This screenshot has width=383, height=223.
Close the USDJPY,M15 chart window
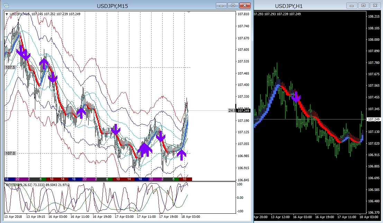245,6
